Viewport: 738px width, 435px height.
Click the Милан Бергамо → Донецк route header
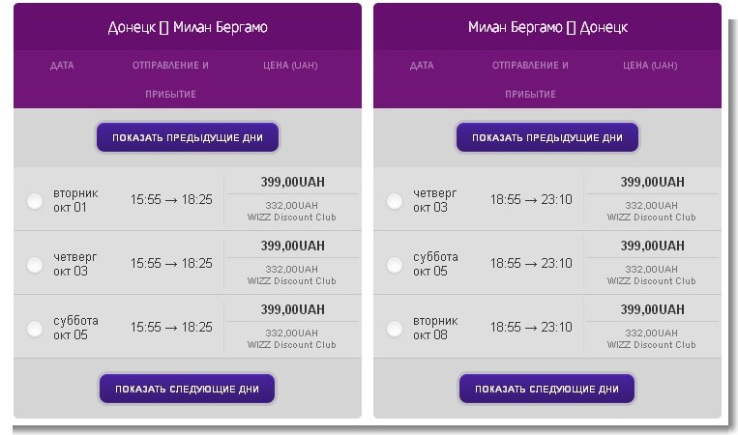click(546, 27)
